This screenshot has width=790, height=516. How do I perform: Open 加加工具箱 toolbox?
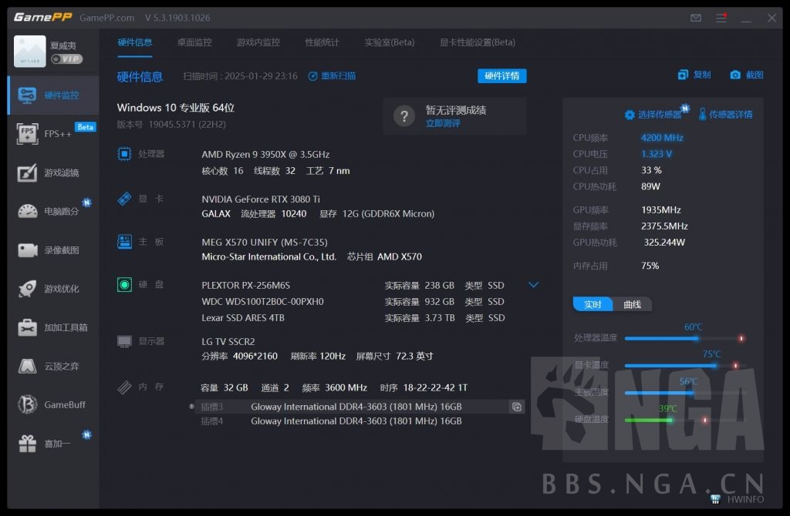(50, 327)
